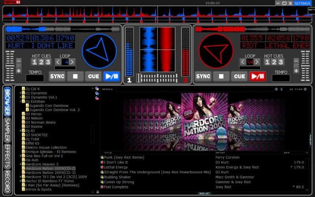Click the search input field
Image resolution: width=315 pixels, height=197 pixels.
195,89
